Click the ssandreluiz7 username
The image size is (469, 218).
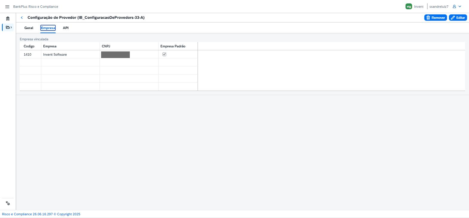pyautogui.click(x=439, y=7)
